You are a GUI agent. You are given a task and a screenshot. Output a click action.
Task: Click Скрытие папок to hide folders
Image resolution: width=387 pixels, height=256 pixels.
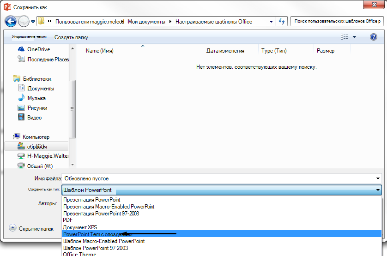31,229
